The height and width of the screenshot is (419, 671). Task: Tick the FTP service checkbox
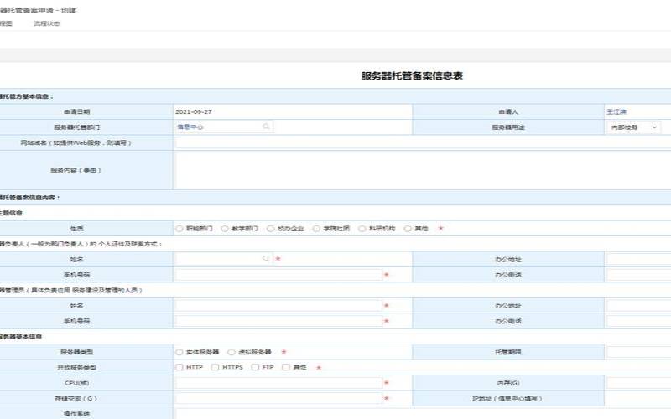click(x=256, y=367)
